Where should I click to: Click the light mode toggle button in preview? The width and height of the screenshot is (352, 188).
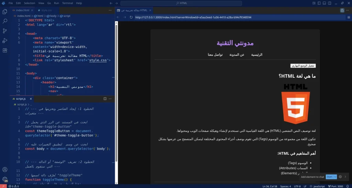(x=303, y=66)
